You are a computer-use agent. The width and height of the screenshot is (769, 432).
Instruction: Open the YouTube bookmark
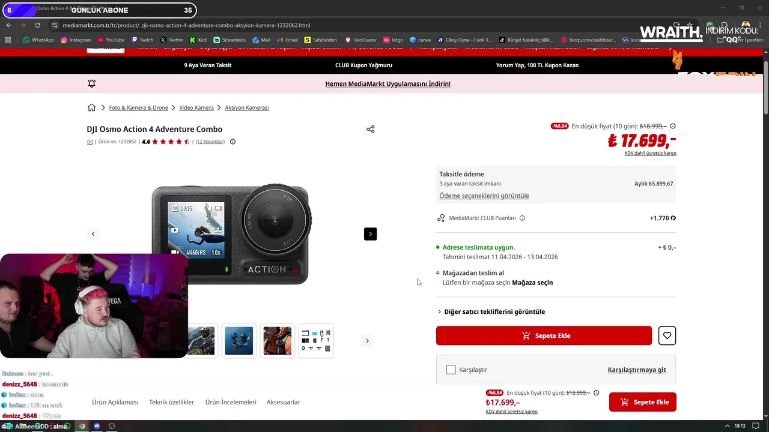(x=111, y=40)
